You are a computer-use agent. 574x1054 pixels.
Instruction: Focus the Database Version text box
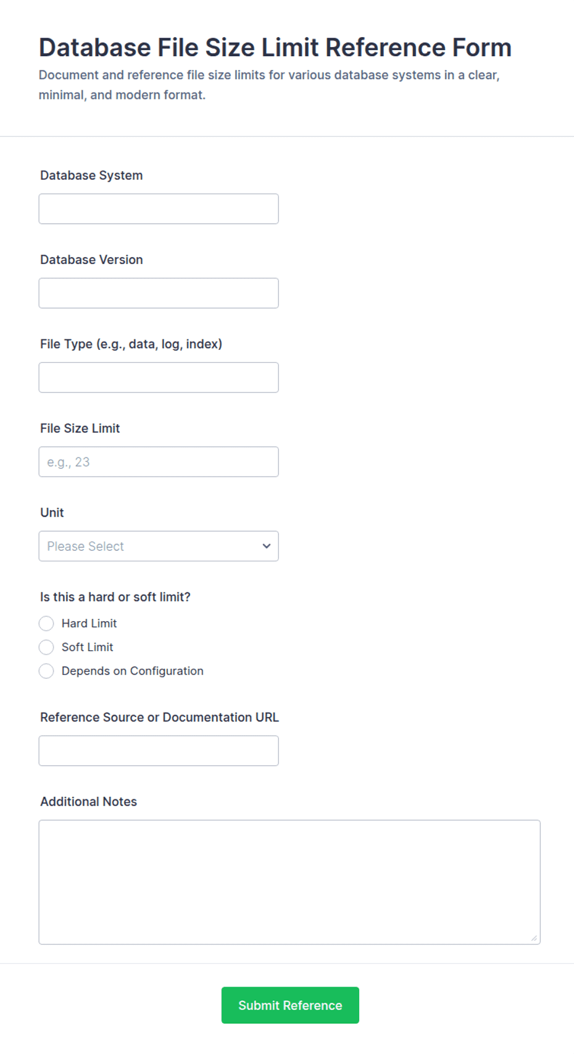[159, 293]
